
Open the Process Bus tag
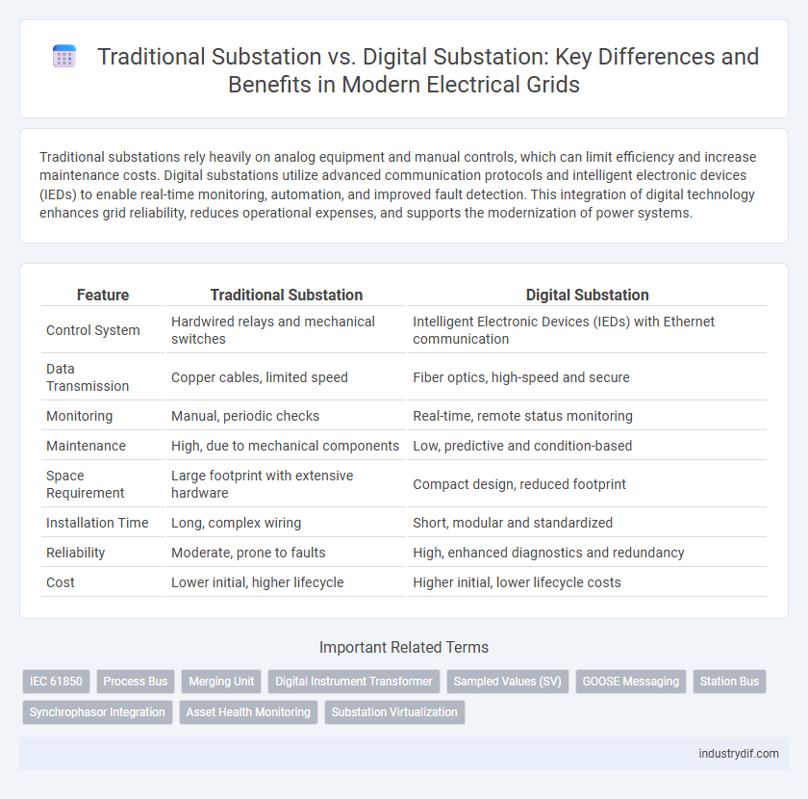[x=136, y=682]
